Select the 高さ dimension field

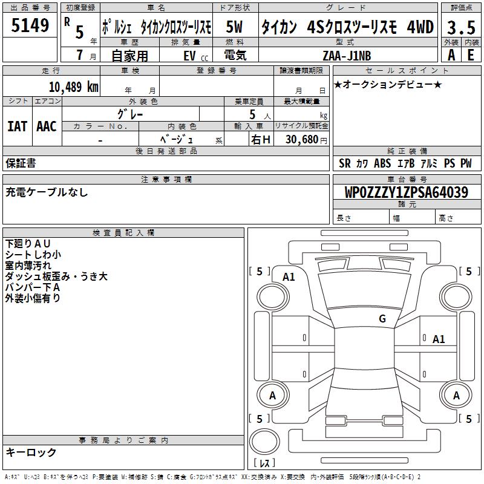459,218
